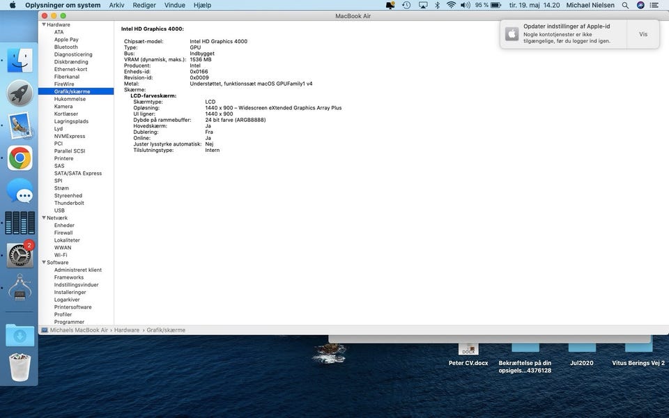Viewport: 669px width, 418px height.
Task: Select Ethernet-kort in the sidebar
Action: point(70,69)
